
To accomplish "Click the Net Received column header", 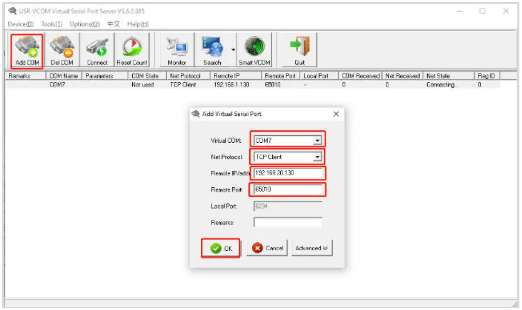I will pyautogui.click(x=402, y=76).
